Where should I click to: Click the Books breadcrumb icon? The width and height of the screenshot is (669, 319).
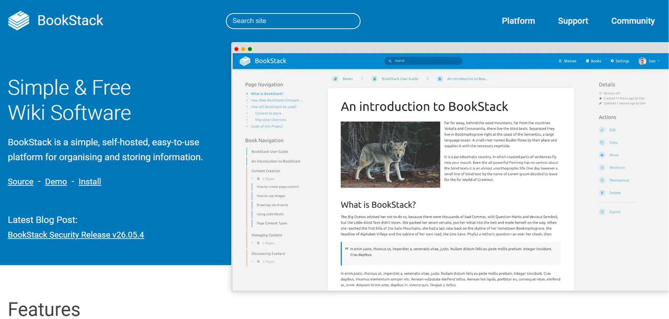tap(335, 79)
